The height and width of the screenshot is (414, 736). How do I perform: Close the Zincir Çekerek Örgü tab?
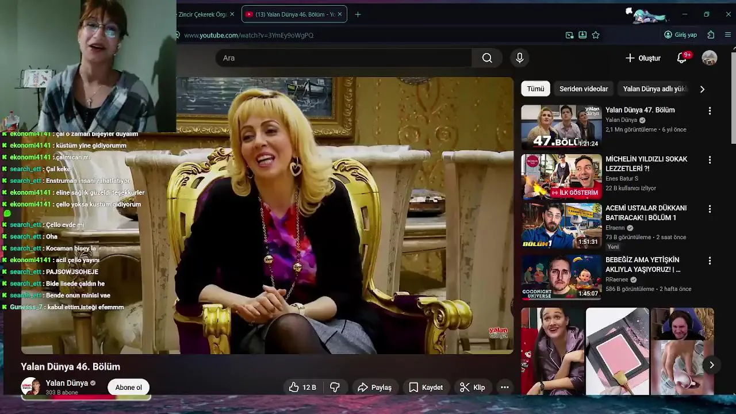[x=232, y=14]
